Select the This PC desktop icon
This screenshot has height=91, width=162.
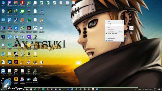coord(3,3)
